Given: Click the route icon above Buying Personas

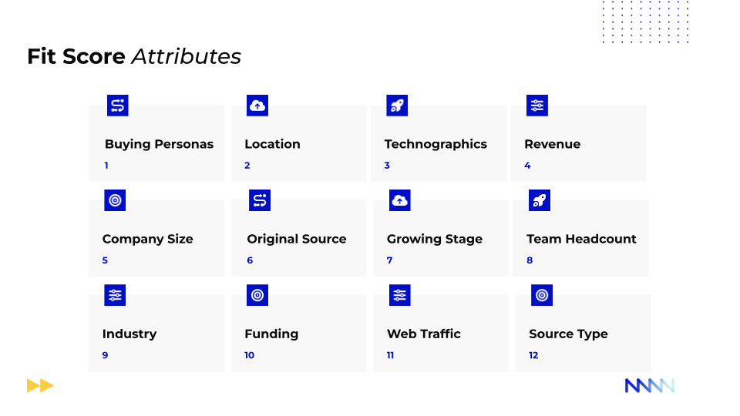Looking at the screenshot, I should tap(117, 106).
